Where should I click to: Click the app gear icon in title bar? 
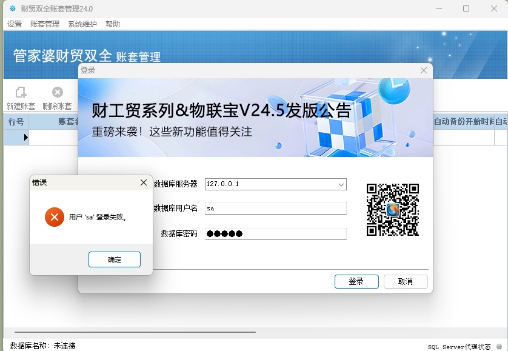pyautogui.click(x=12, y=8)
